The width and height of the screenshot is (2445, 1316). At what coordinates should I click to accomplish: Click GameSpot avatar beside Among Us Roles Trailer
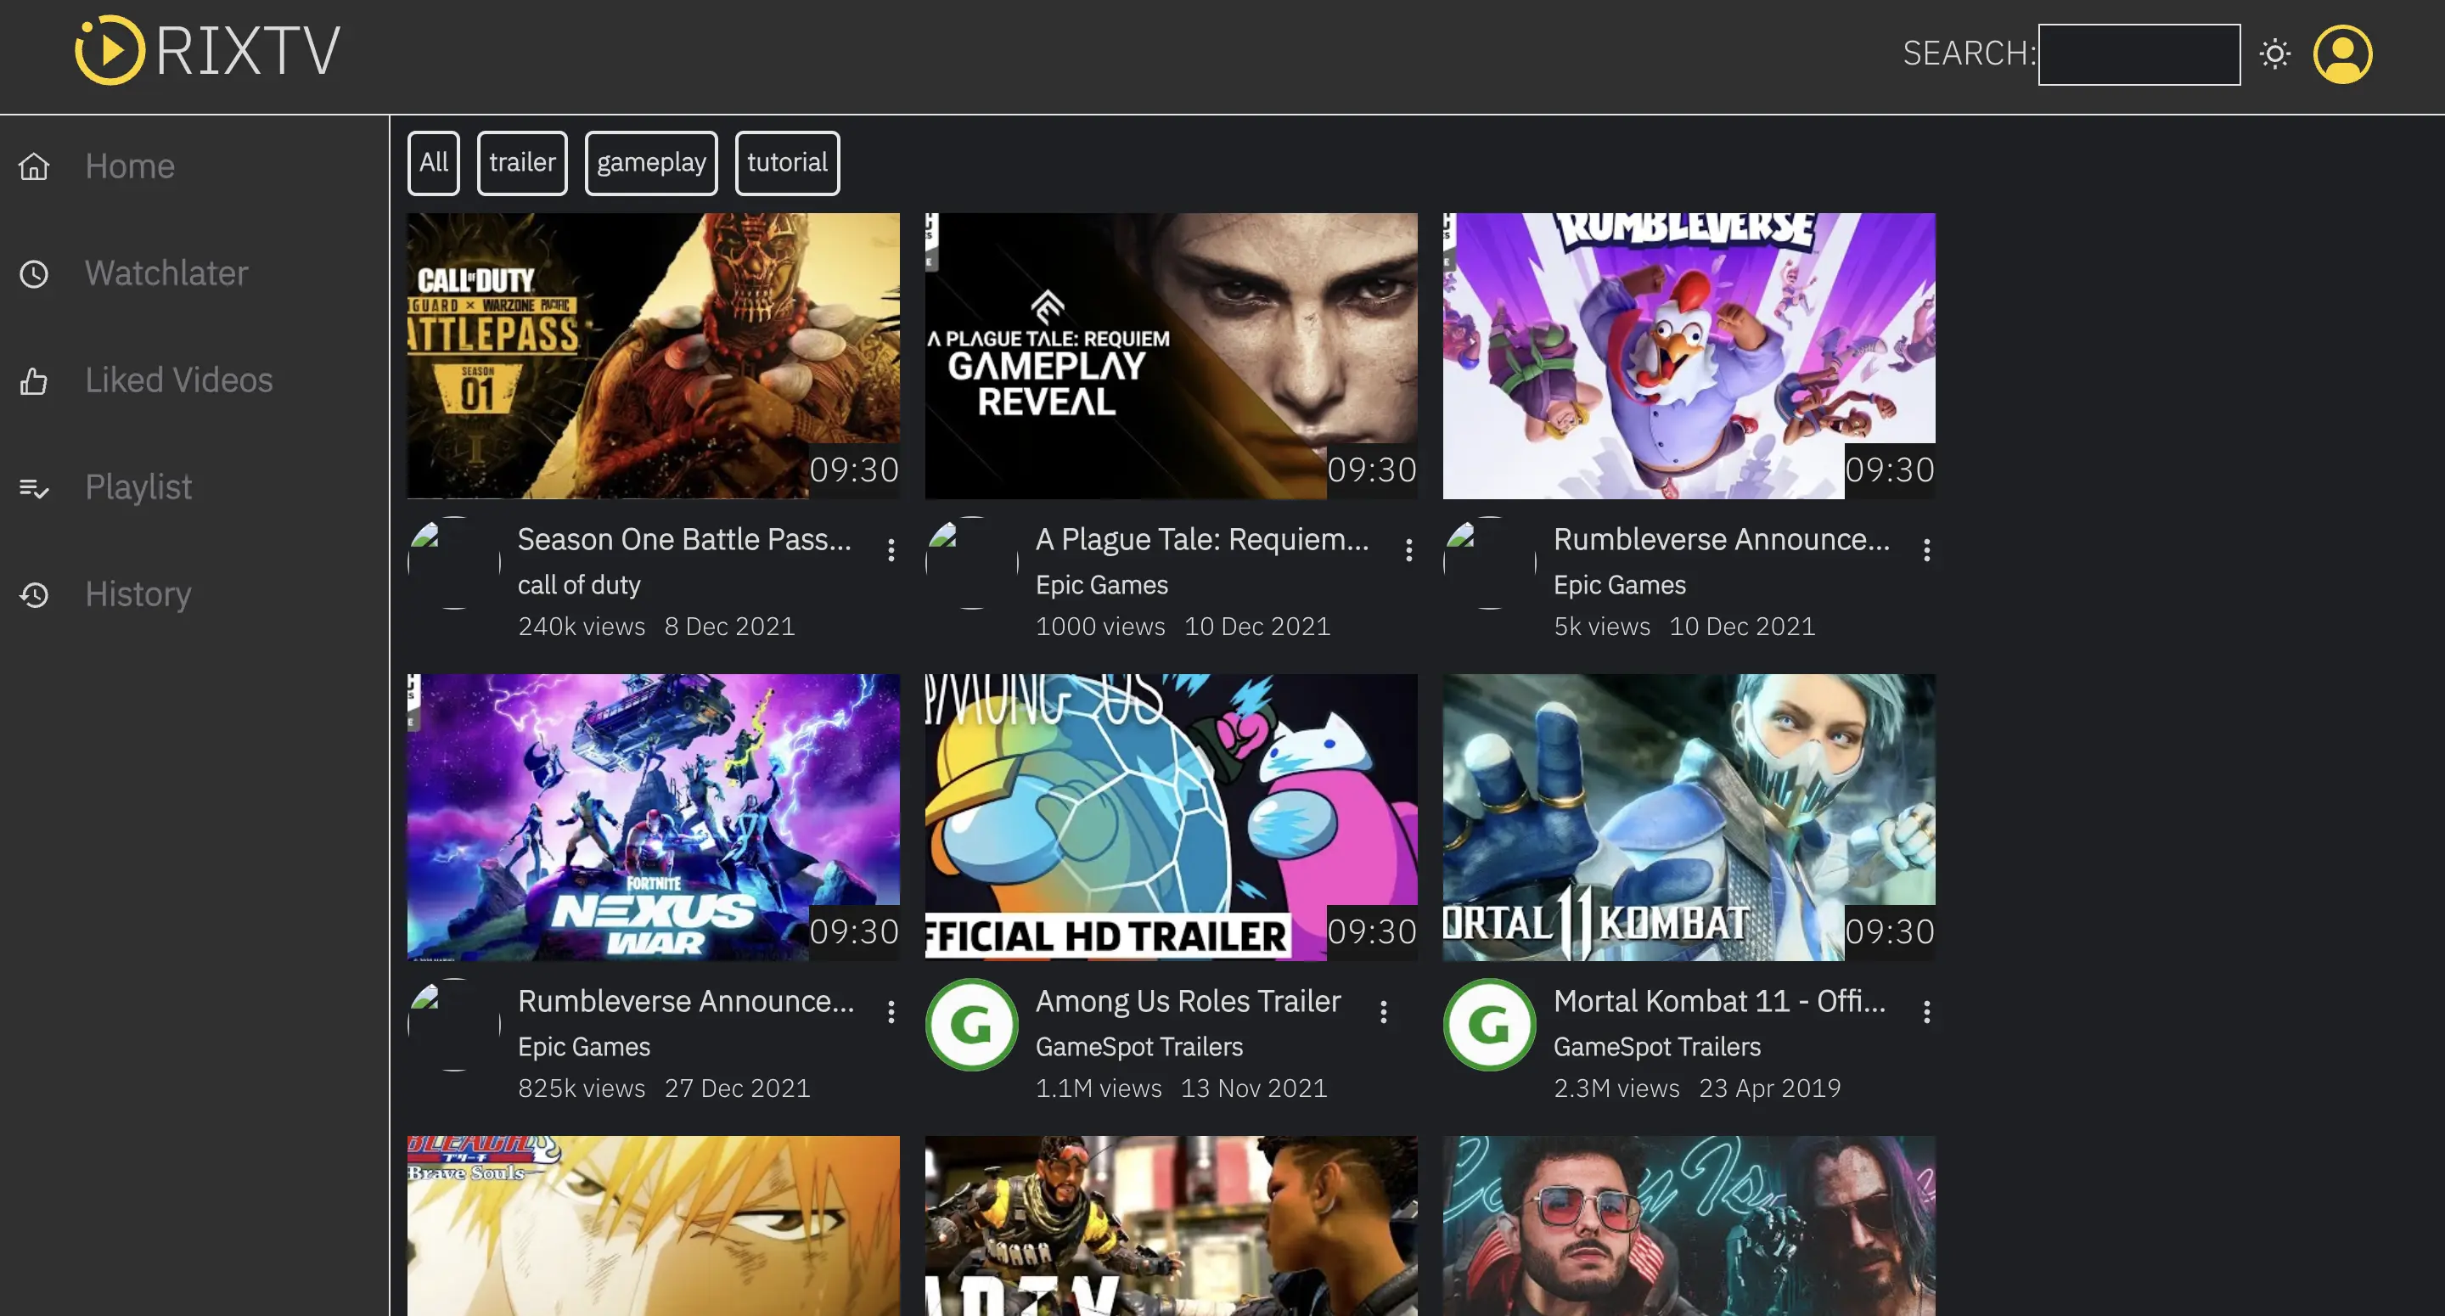click(x=972, y=1025)
